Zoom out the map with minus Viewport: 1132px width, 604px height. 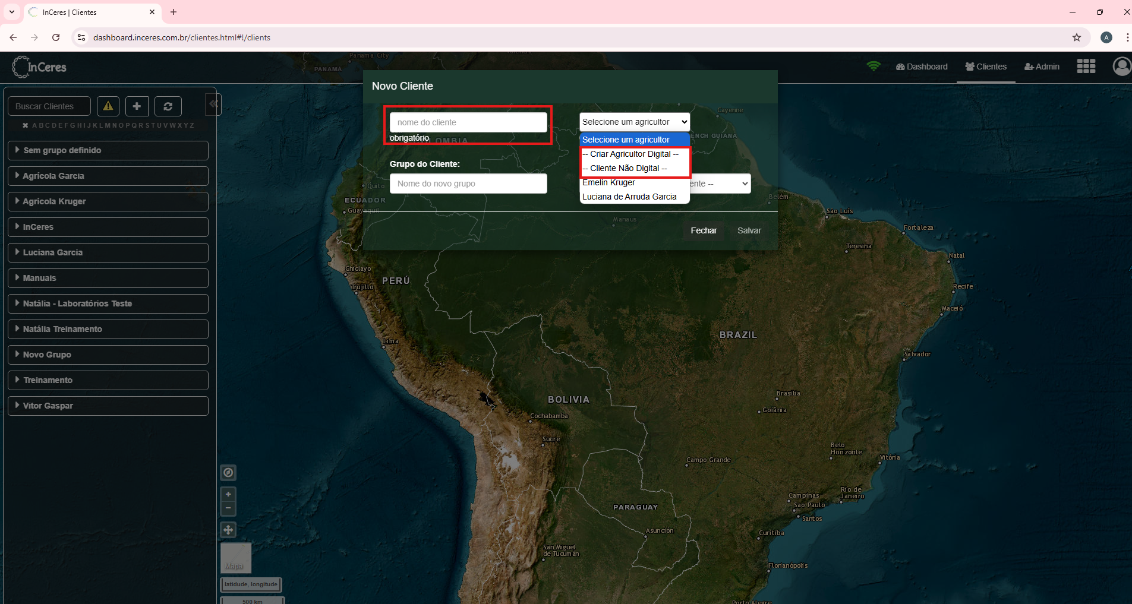tap(228, 508)
